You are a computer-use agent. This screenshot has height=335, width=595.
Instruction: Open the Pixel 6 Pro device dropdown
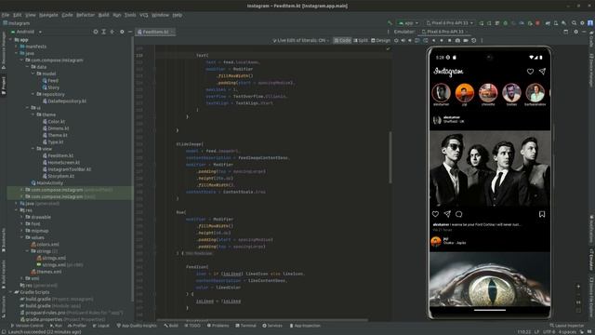pyautogui.click(x=450, y=23)
